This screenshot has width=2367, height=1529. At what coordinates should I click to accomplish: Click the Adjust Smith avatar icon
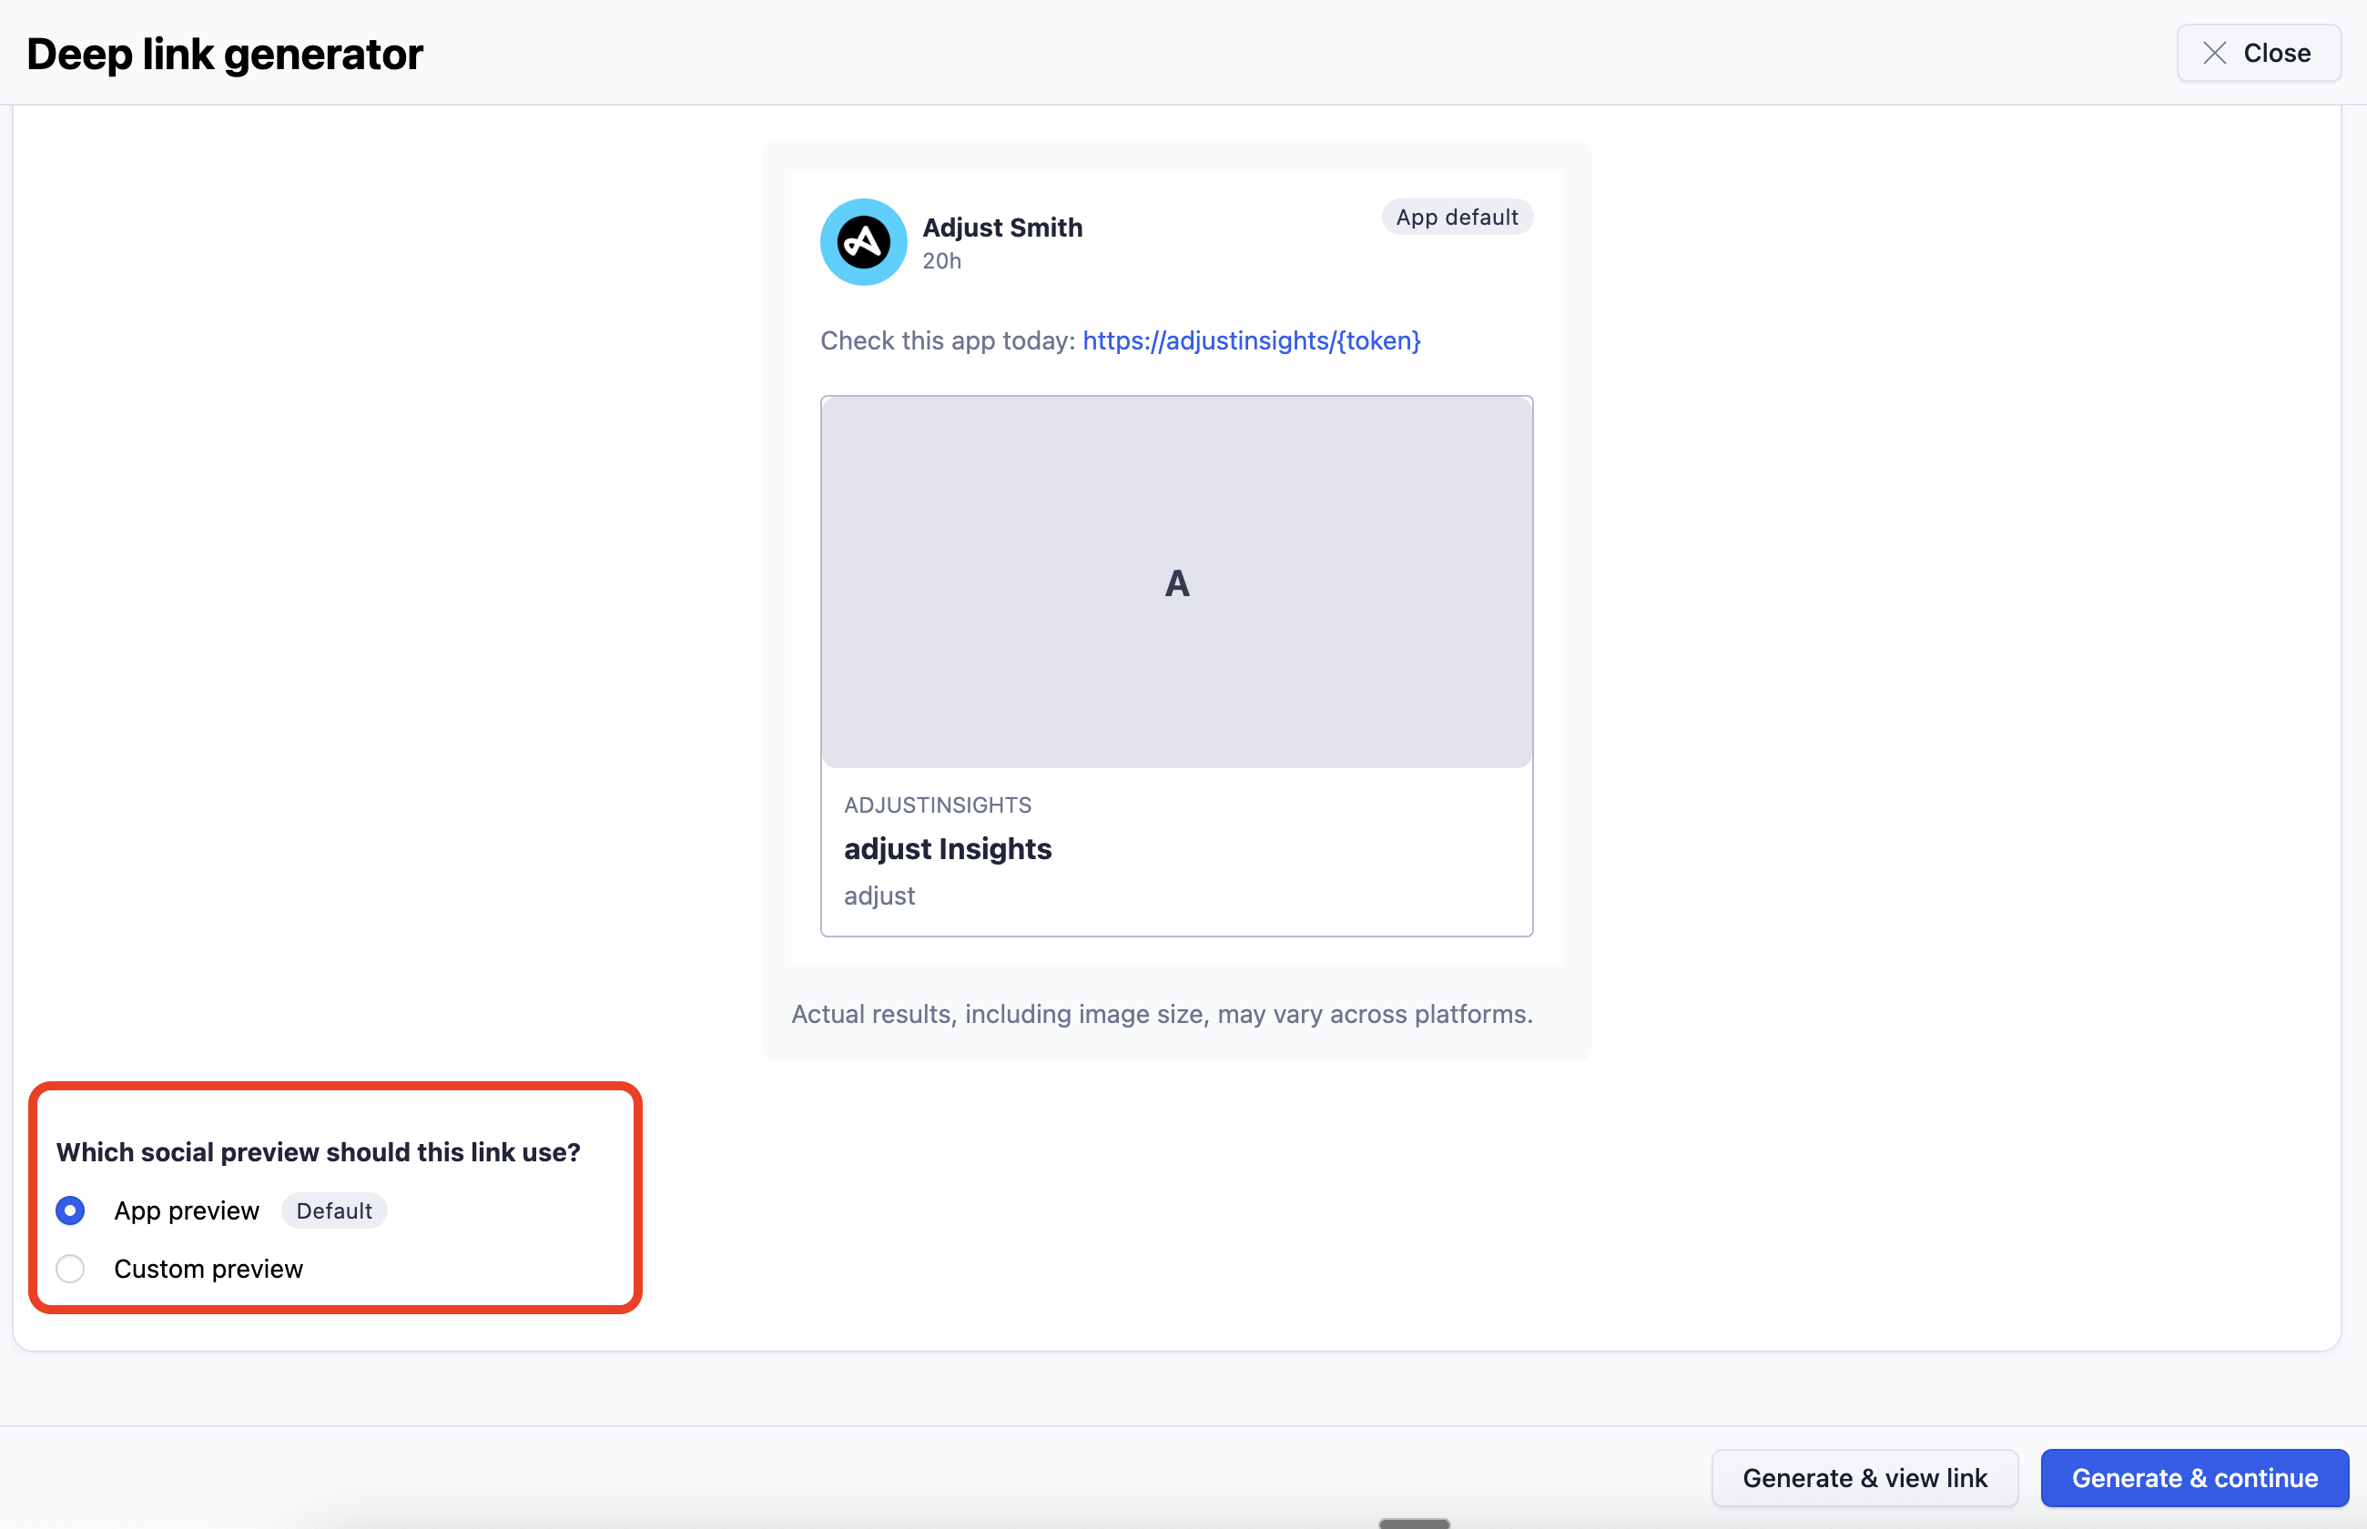(x=863, y=241)
